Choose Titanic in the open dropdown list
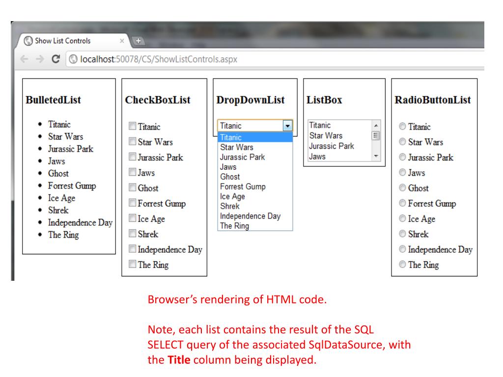The image size is (503, 377). coord(255,137)
